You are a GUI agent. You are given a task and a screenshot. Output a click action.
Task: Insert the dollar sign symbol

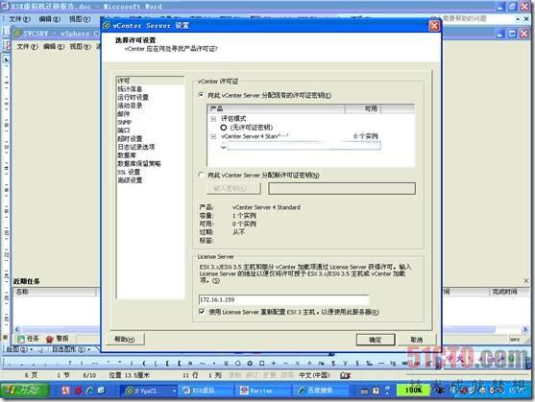(x=333, y=364)
